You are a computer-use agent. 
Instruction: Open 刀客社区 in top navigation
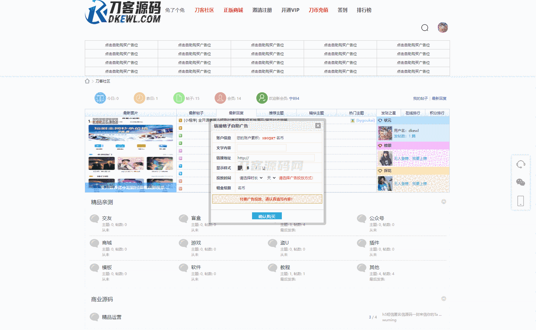pyautogui.click(x=204, y=10)
